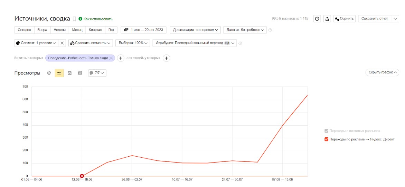Image resolution: width=405 pixels, height=187 pixels.
Task: Add a visit condition with the plus button
Action: coord(121,58)
